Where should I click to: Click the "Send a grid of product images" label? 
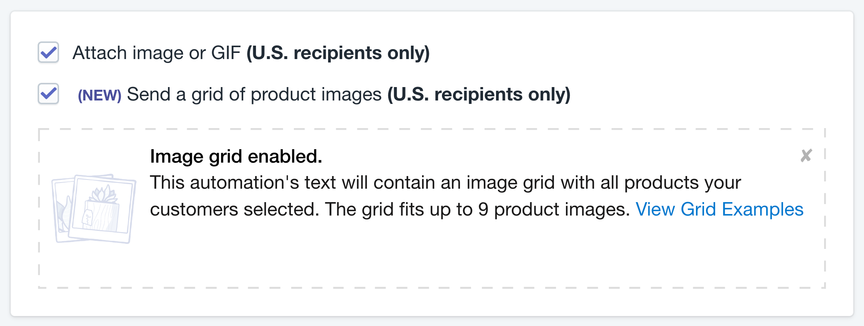tap(254, 94)
